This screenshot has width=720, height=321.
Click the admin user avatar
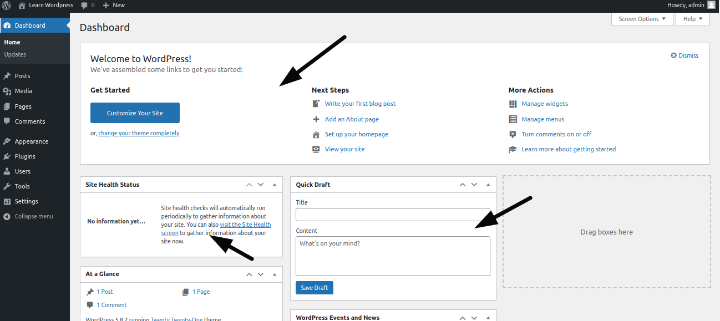point(711,5)
